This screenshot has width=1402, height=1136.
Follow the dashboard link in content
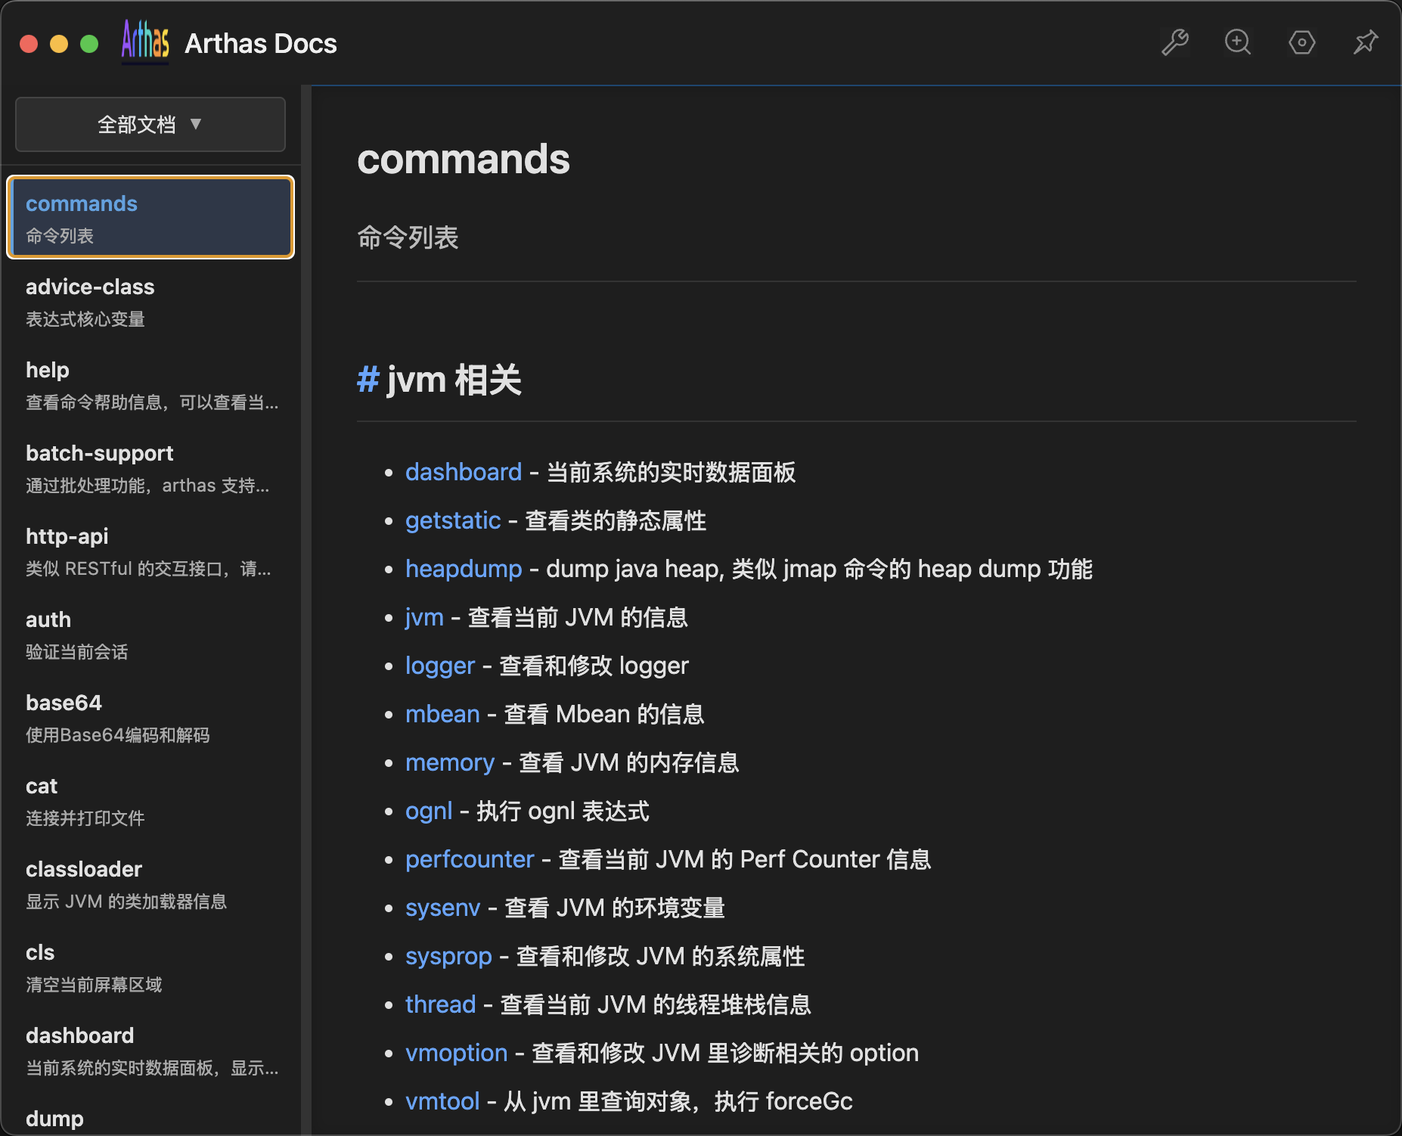[x=464, y=472]
